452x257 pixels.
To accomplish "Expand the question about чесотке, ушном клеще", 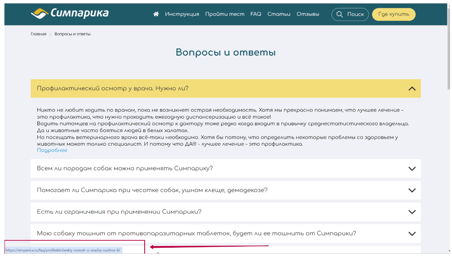I will 225,190.
